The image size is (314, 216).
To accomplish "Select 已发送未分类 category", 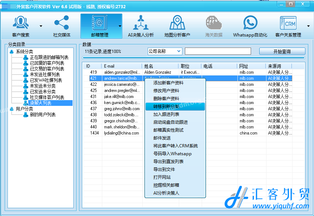I will click(x=43, y=92).
